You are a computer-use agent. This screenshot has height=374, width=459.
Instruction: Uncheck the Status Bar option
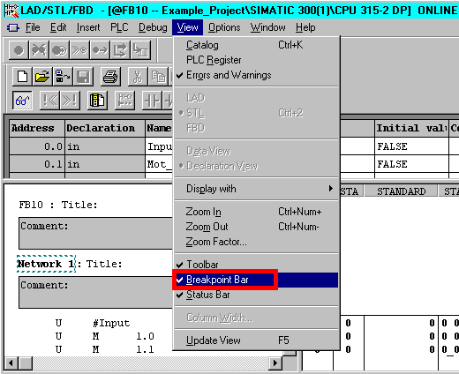pyautogui.click(x=256, y=295)
